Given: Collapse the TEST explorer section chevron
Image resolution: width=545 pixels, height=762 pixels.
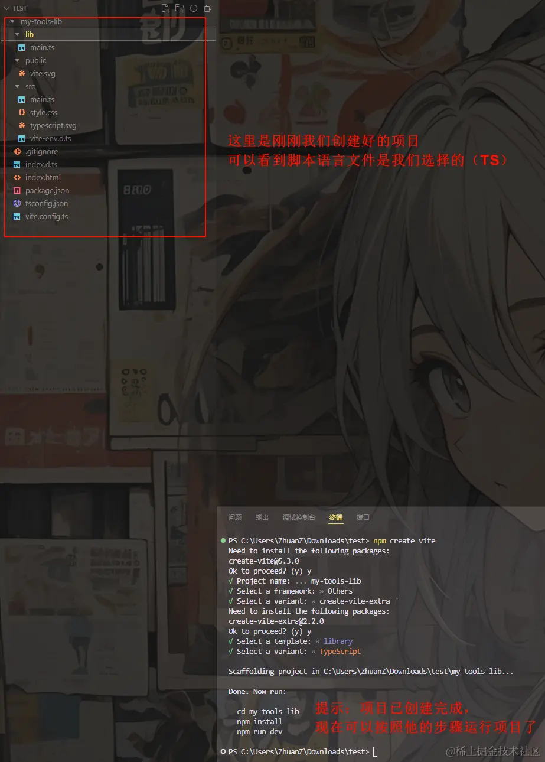Looking at the screenshot, I should point(7,9).
